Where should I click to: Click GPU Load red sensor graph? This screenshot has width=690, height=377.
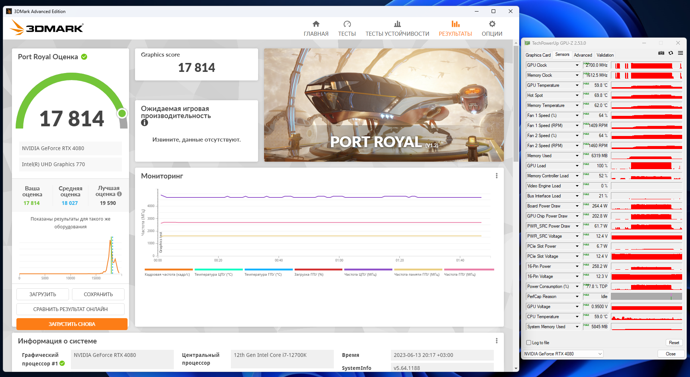point(647,166)
